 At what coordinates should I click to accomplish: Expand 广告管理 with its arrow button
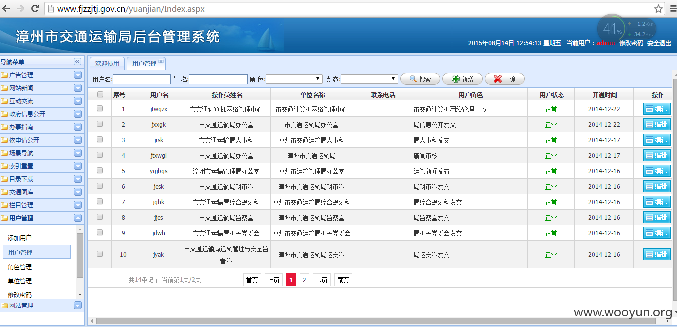(x=78, y=75)
